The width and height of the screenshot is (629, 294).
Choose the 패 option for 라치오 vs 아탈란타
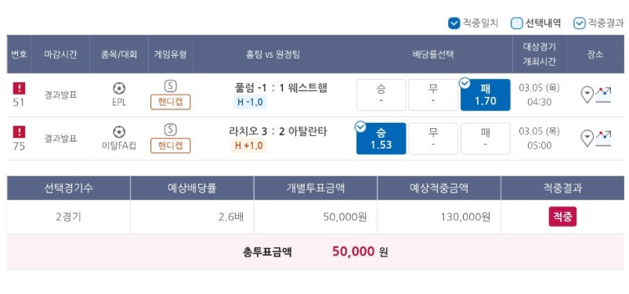click(486, 138)
